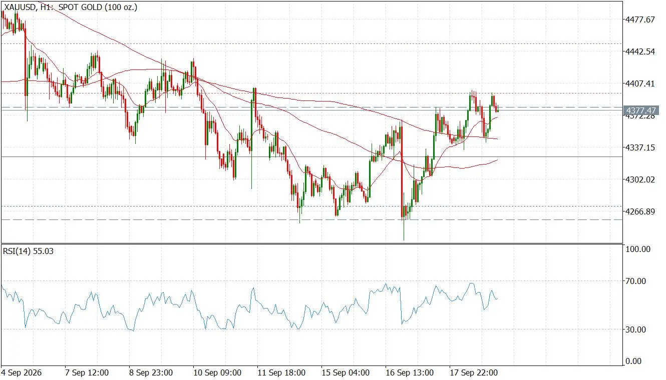The width and height of the screenshot is (666, 380).
Task: Select the 10 Sep 09:00 time label
Action: pyautogui.click(x=217, y=373)
